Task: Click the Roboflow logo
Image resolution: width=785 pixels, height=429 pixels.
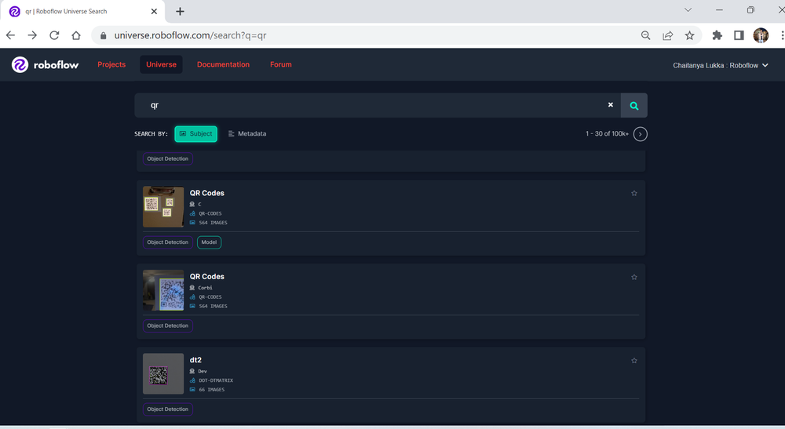Action: point(45,65)
